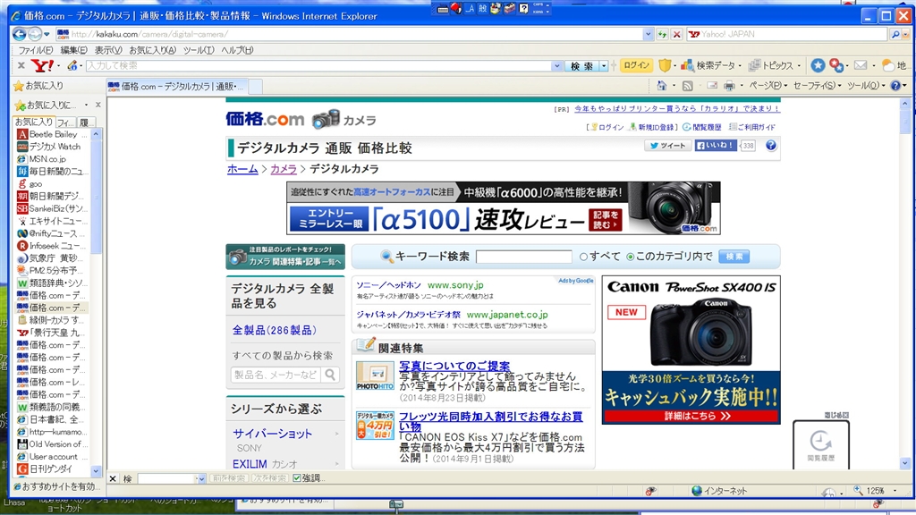Click the magnifier icon in product search box
The image size is (916, 515).
331,375
